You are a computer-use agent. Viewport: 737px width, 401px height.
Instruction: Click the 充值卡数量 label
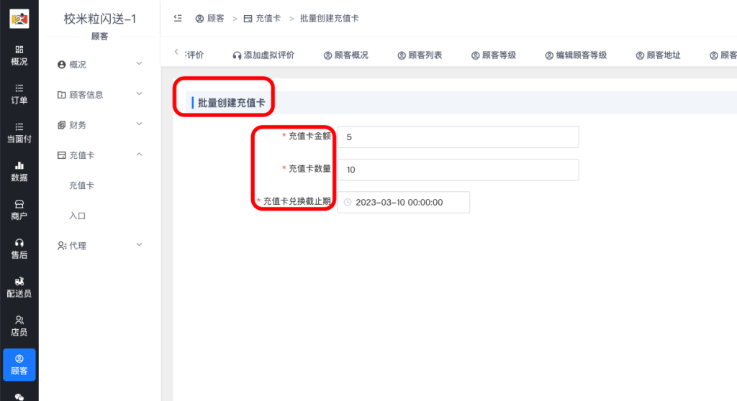click(x=309, y=169)
